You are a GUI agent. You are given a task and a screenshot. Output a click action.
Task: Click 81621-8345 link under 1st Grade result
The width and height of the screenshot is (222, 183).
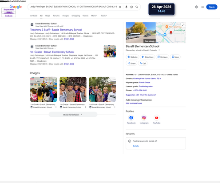point(69,64)
